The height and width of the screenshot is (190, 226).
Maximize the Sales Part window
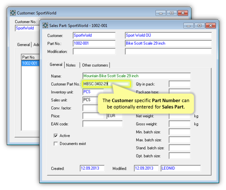199,26
